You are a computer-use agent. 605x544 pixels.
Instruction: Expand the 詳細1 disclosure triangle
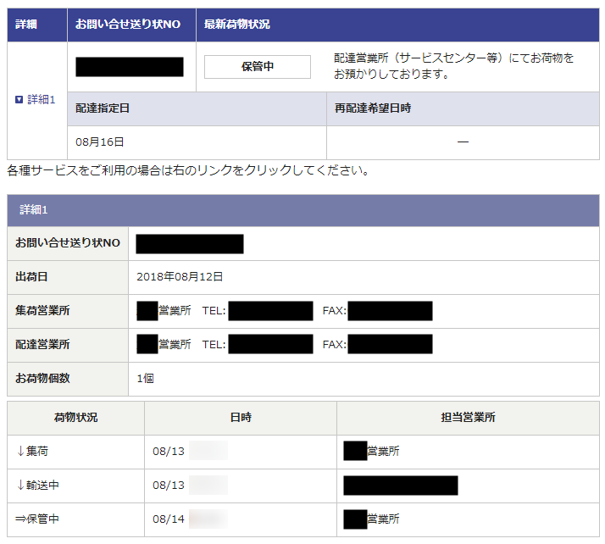point(19,100)
